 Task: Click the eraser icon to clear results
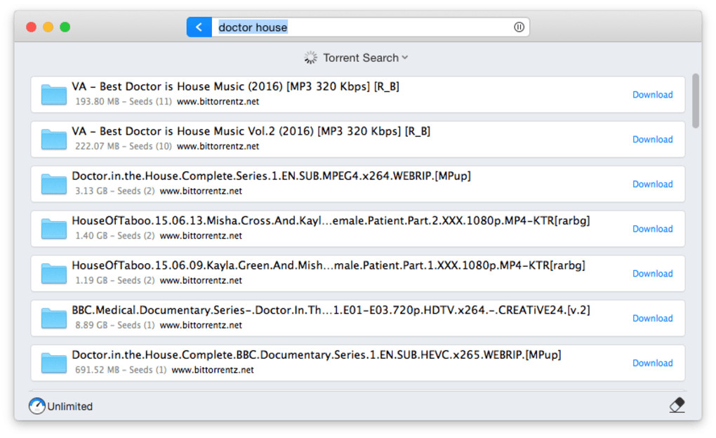677,405
